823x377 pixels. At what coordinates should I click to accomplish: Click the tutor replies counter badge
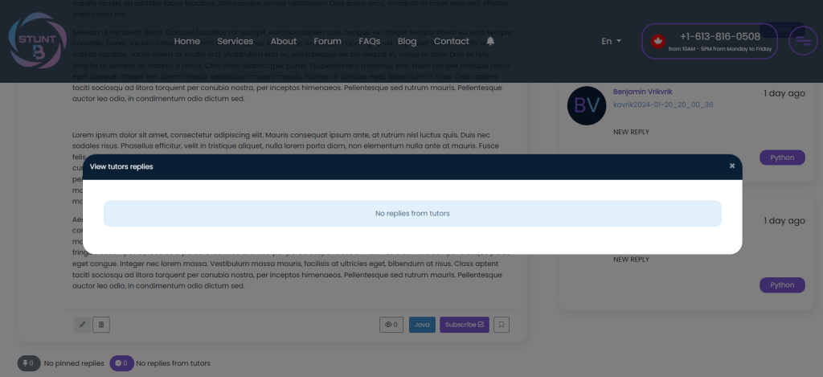point(122,363)
